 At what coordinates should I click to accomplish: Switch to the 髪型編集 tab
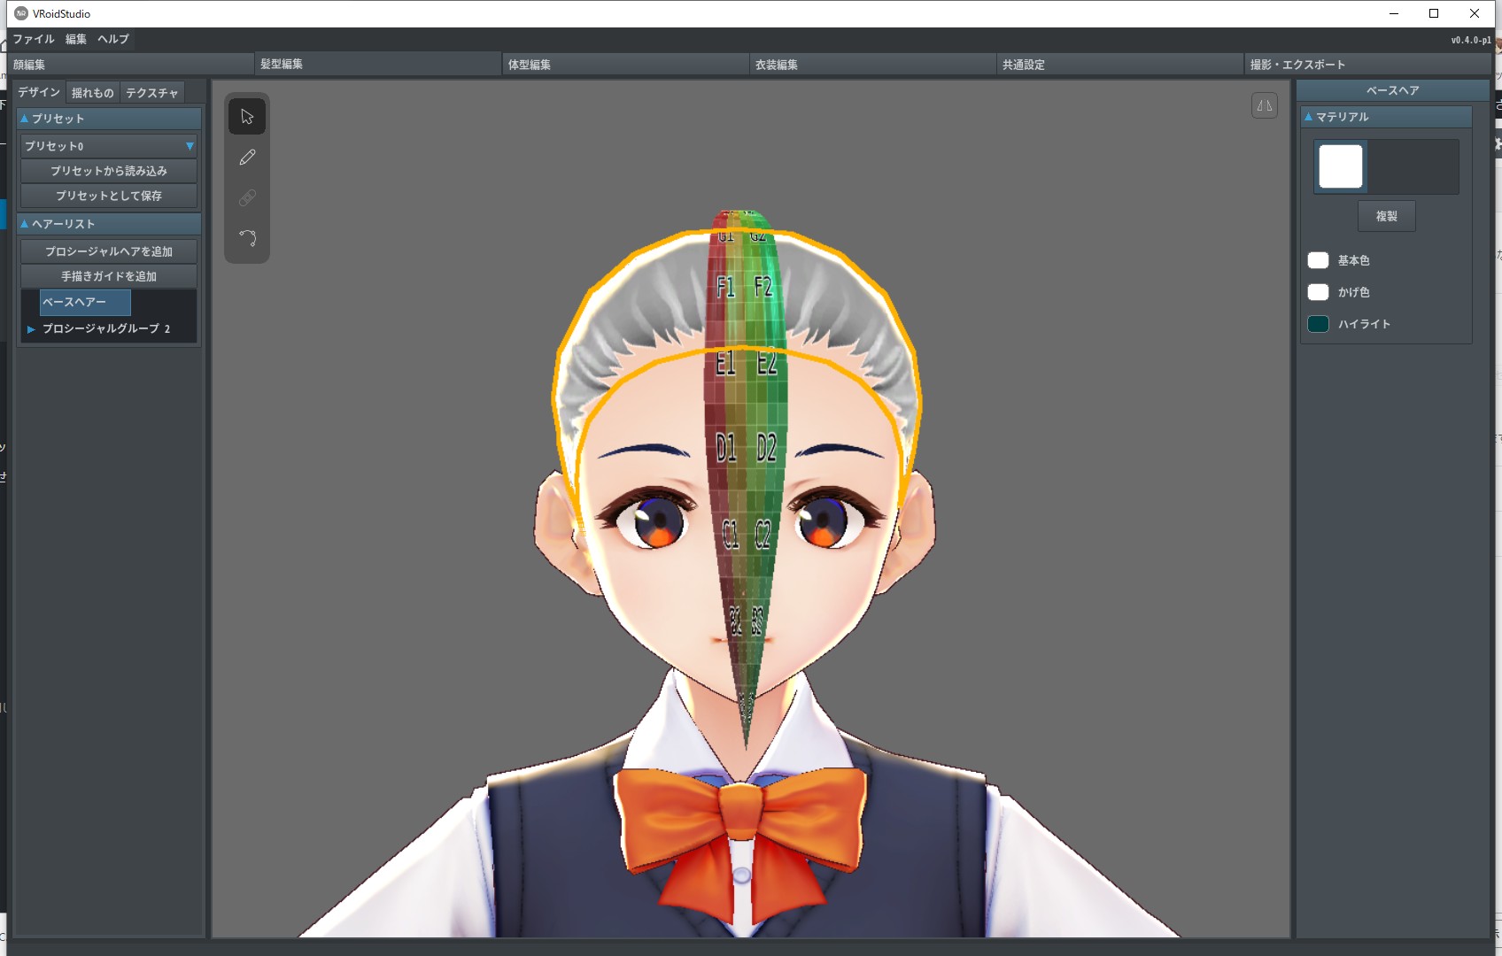click(x=282, y=64)
